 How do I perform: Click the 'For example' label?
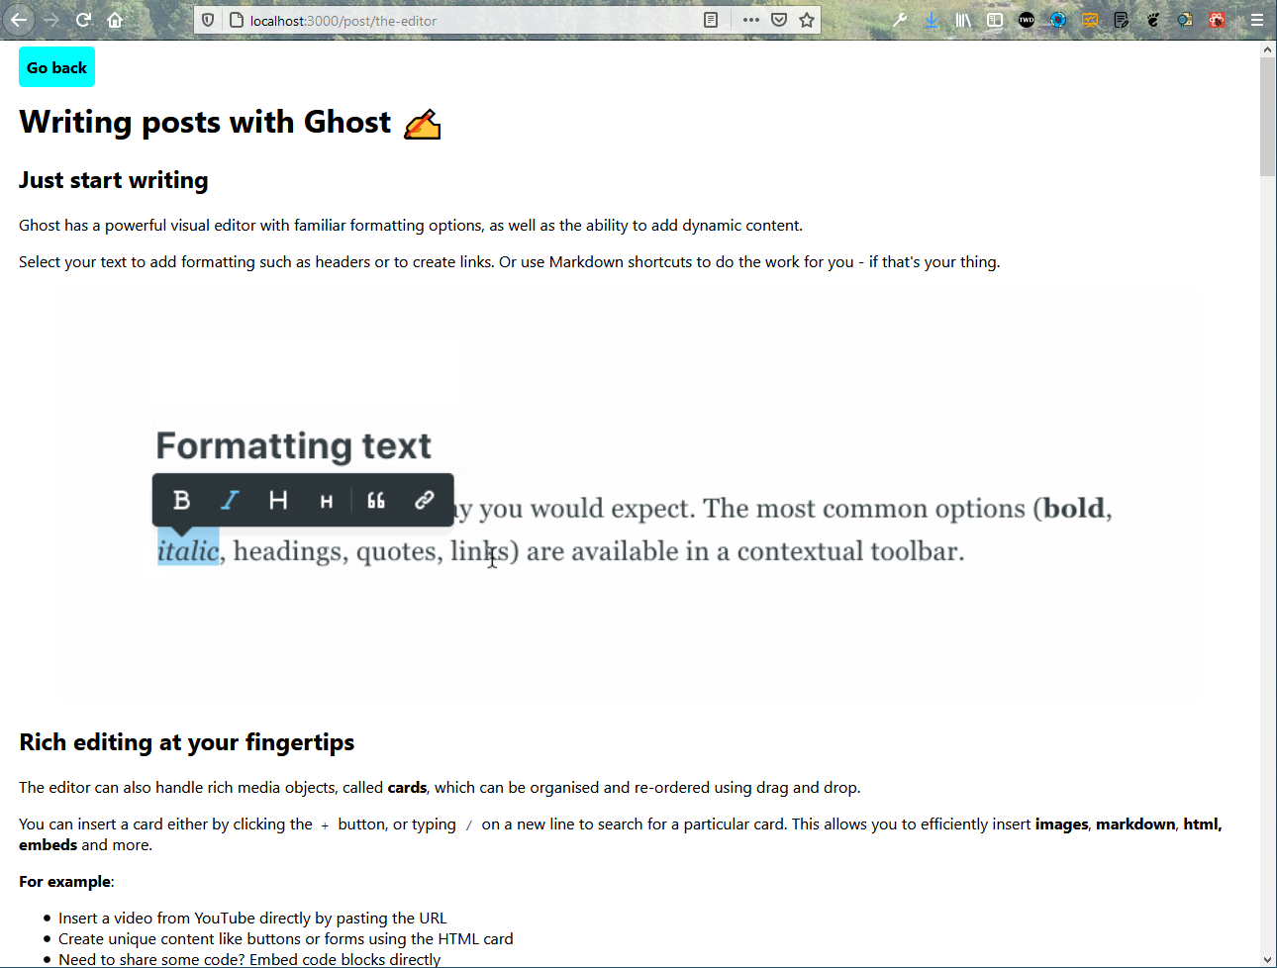(65, 882)
